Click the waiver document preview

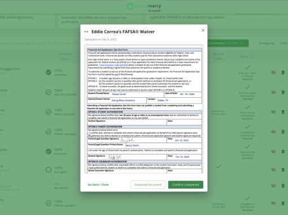pyautogui.click(x=144, y=109)
